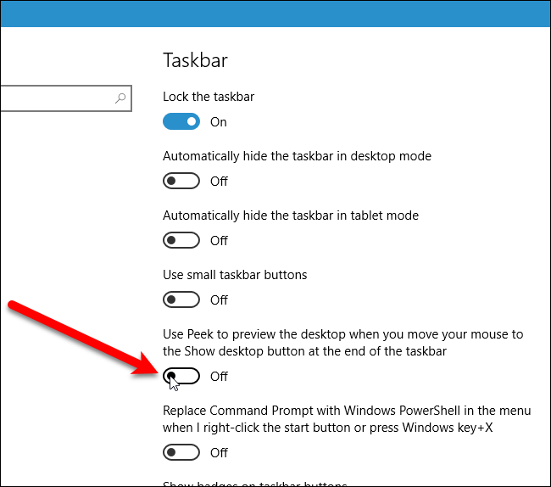Click "Off" status beside tablet mode toggle
Viewport: 551px width, 487px height.
pyautogui.click(x=220, y=241)
